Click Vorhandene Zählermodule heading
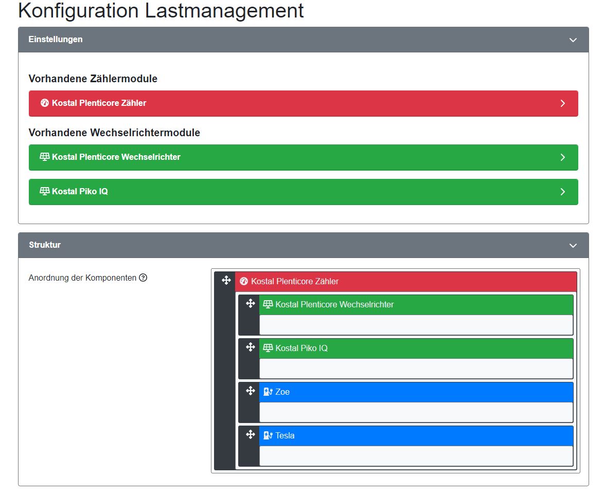Screen dimensions: 604x496 pos(93,79)
